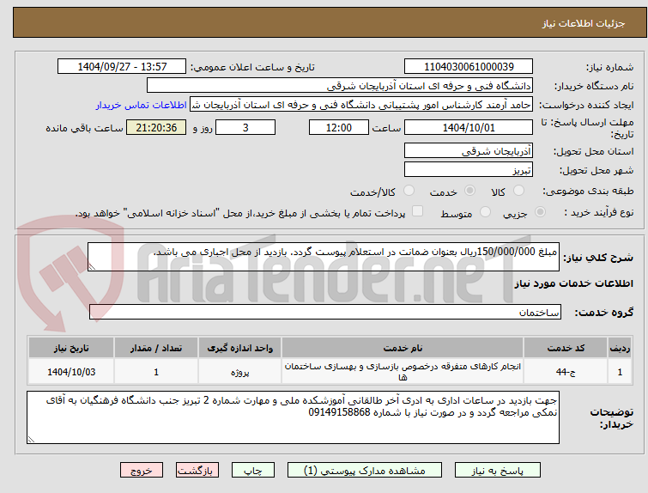Click the شماره نیاز number field
Viewport: 648px width, 493px height.
click(469, 67)
